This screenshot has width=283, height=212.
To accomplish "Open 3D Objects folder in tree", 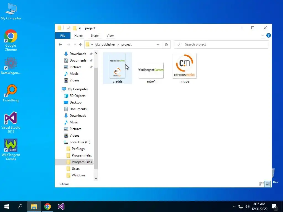I will click(x=77, y=96).
